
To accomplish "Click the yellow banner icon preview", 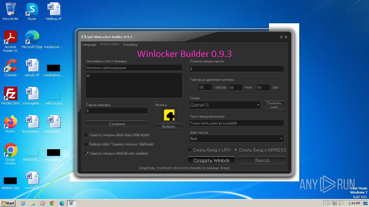I will point(169,115).
